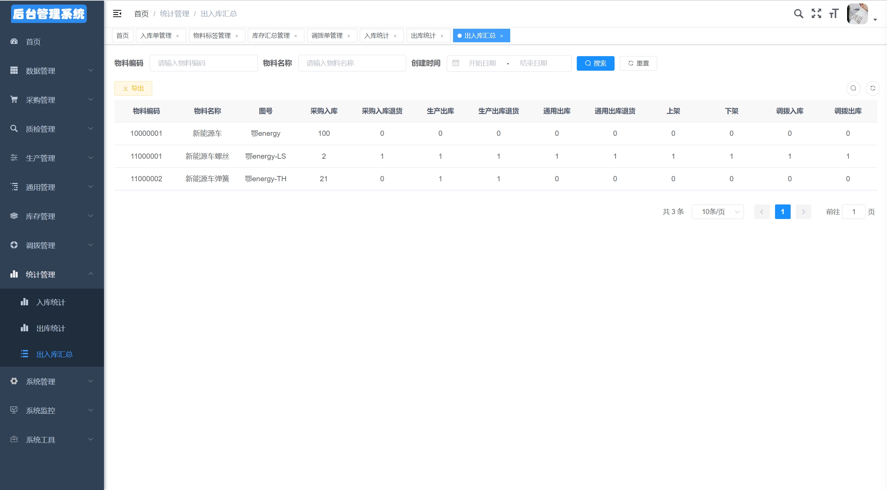The image size is (887, 490).
Task: Toggle fullscreen mode icon
Action: [x=816, y=14]
